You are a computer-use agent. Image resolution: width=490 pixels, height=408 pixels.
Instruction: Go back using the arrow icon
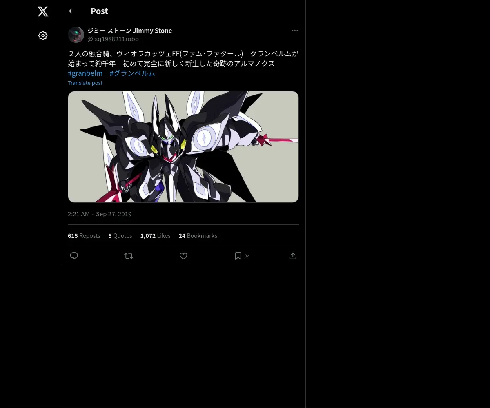click(x=72, y=11)
